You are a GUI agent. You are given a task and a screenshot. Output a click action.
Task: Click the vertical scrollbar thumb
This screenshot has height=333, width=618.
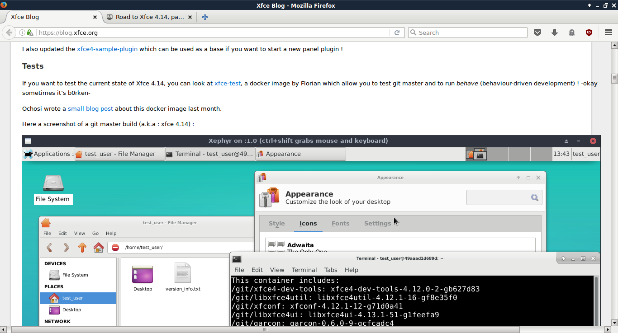(614, 79)
